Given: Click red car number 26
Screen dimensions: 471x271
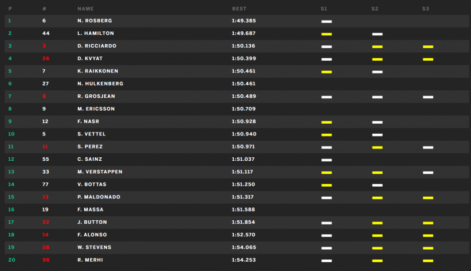Looking at the screenshot, I should coord(46,58).
